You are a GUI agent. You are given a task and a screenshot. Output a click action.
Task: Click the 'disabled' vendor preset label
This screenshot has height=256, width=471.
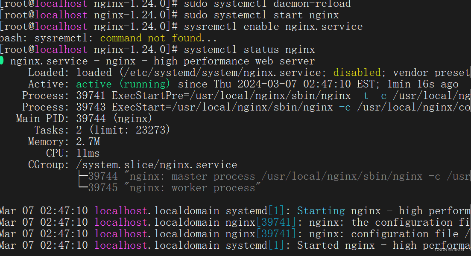coord(357,72)
